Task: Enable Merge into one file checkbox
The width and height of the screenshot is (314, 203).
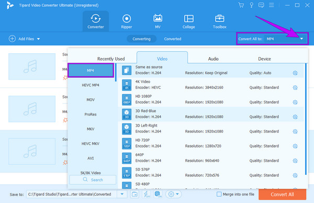Action: coord(219,194)
